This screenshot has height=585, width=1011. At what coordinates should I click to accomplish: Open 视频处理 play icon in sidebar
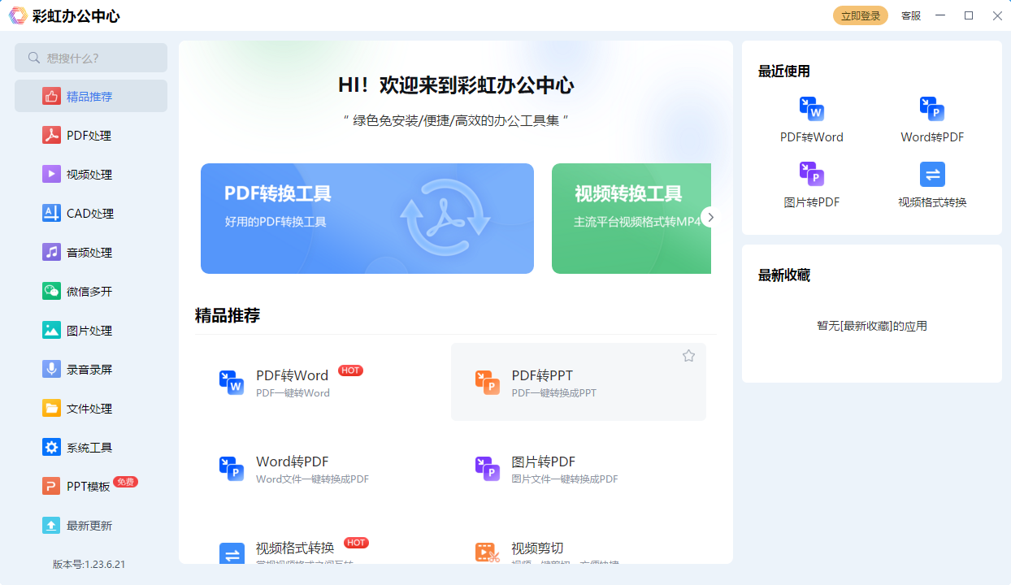(x=52, y=174)
